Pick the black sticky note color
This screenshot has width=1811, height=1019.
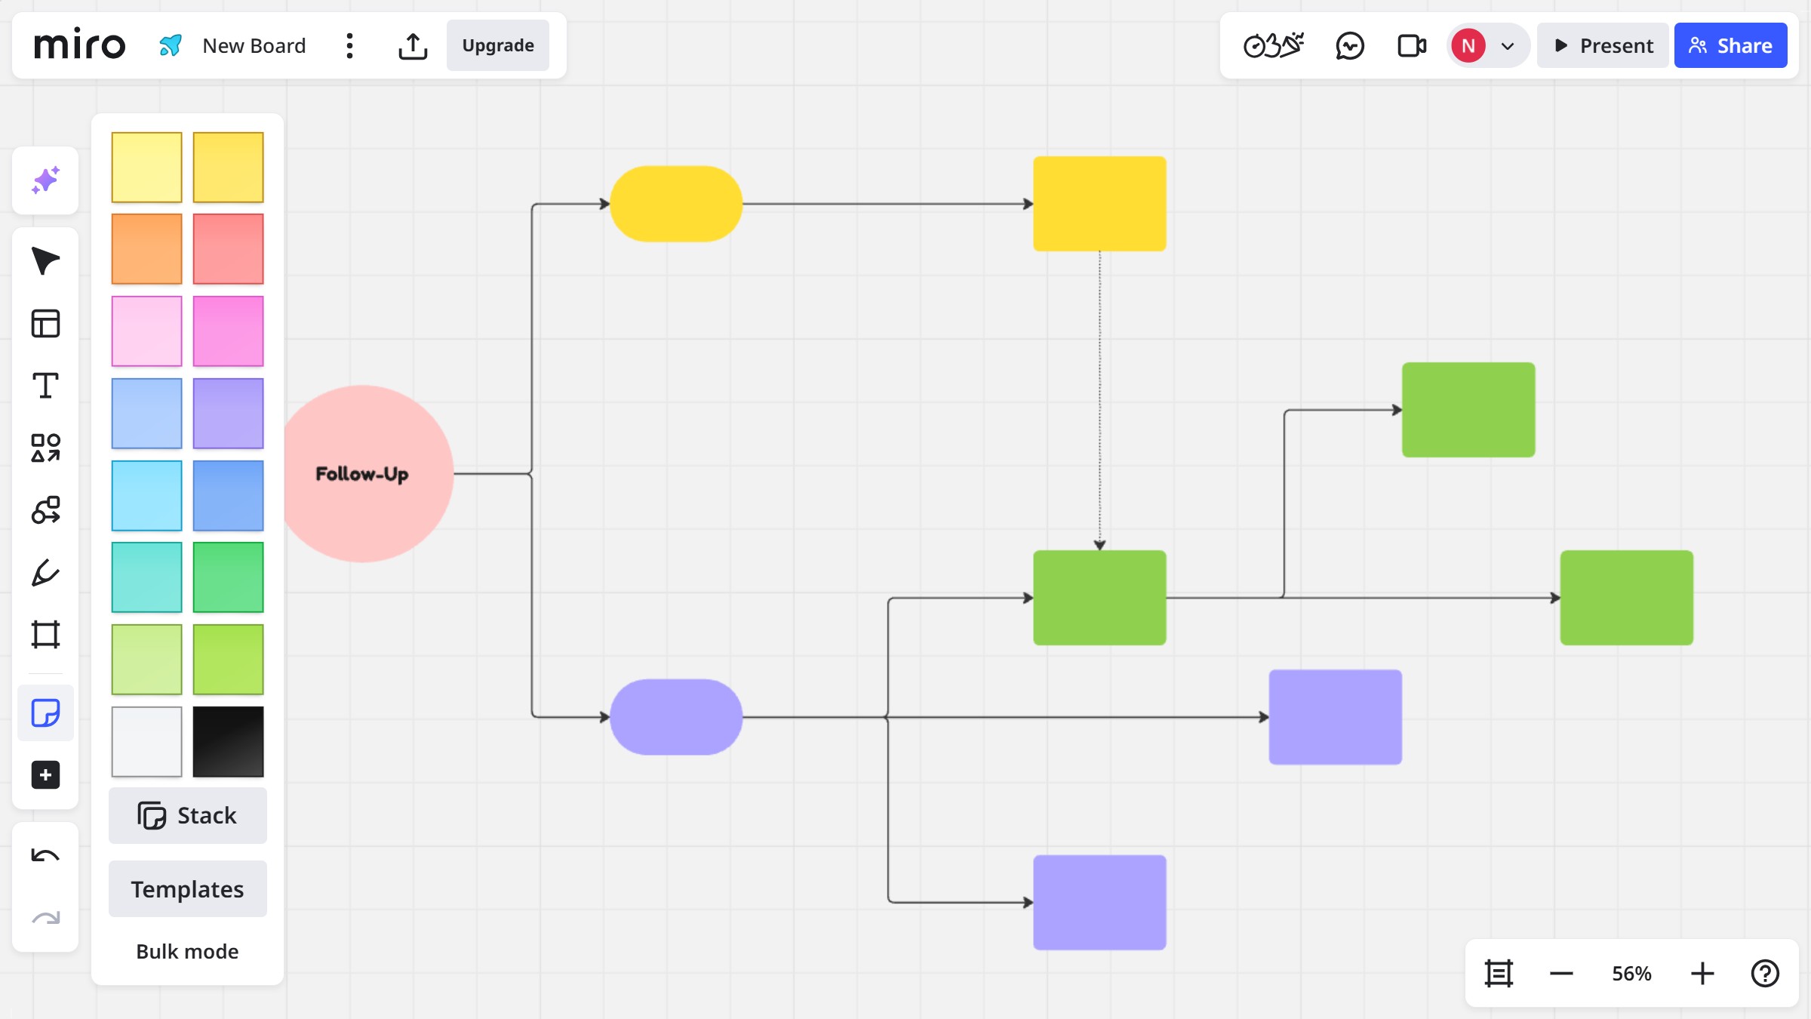[x=228, y=741]
